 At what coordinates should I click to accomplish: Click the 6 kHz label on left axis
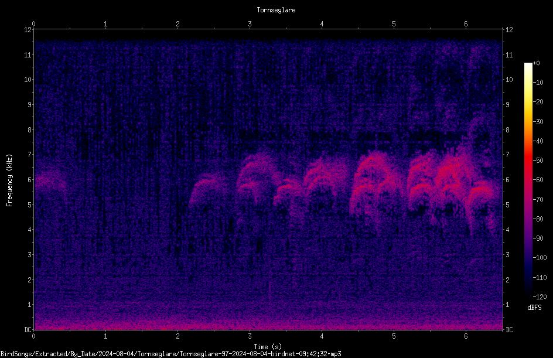point(30,179)
